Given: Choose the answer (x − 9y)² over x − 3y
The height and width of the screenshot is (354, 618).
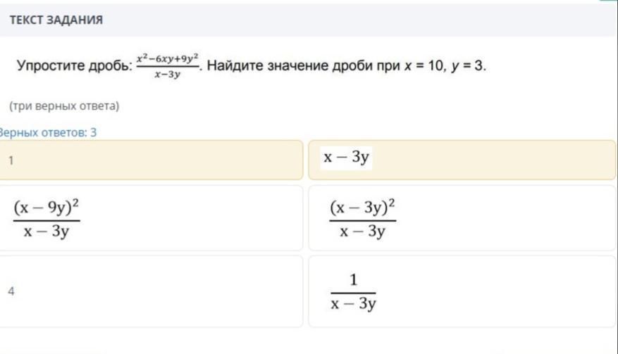Looking at the screenshot, I should click(151, 218).
